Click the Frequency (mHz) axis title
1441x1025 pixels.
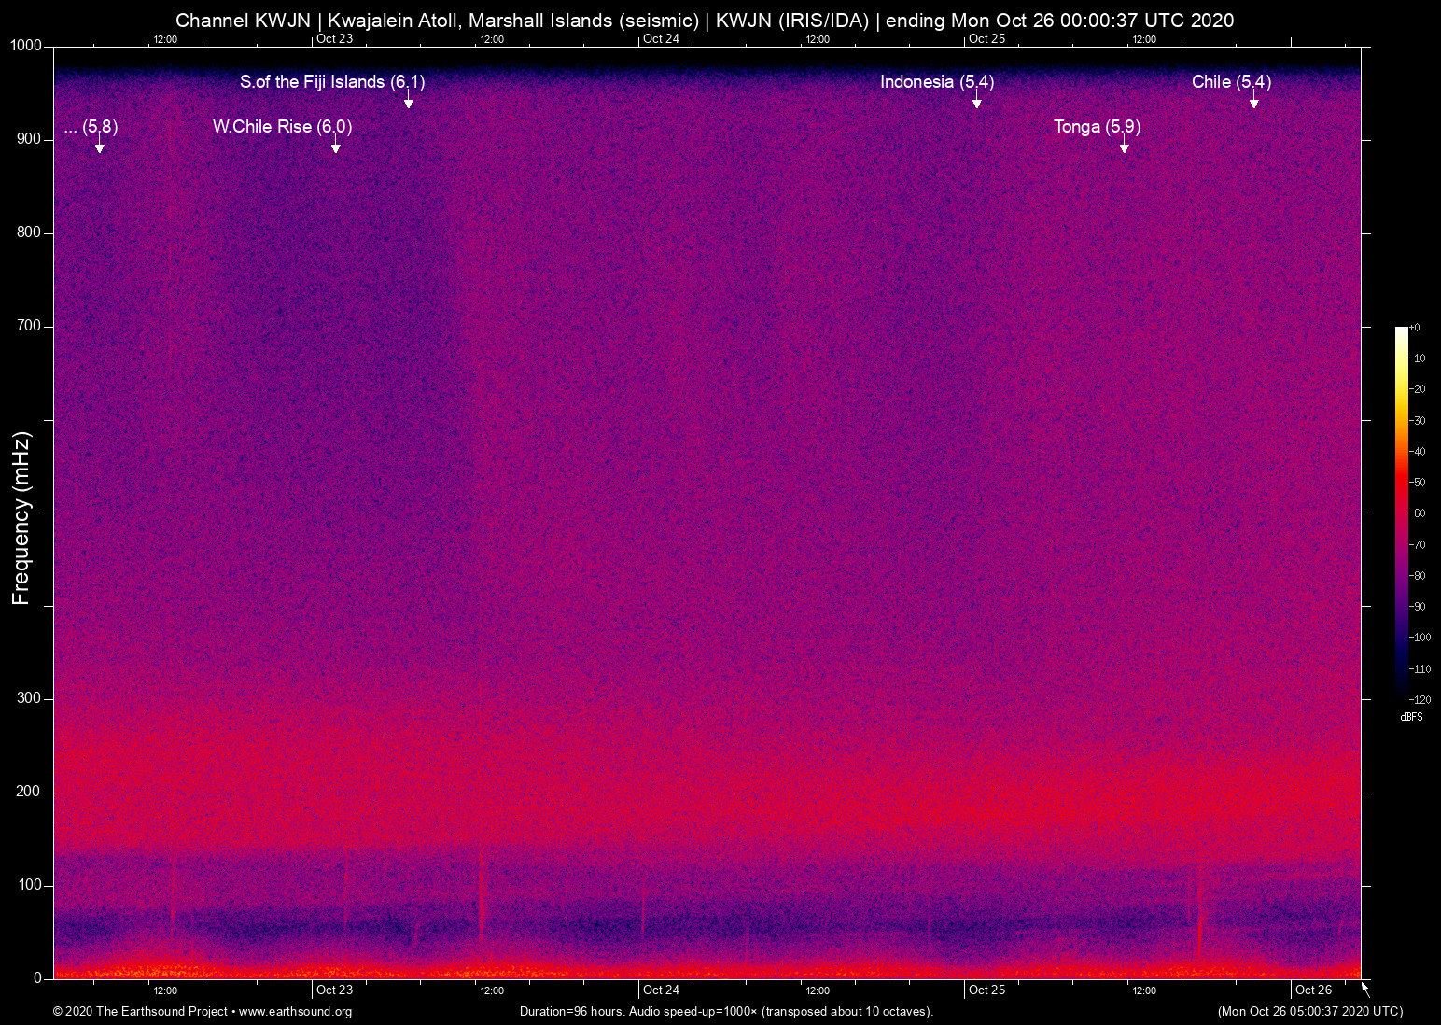(x=19, y=513)
